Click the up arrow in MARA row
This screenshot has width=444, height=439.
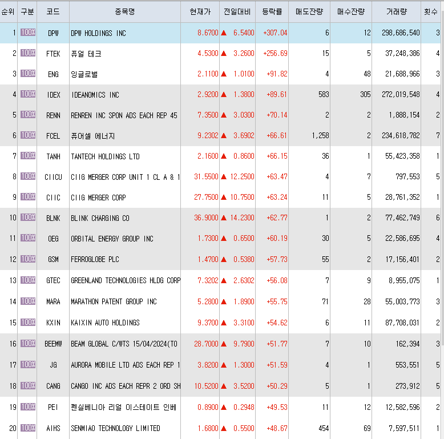click(224, 301)
